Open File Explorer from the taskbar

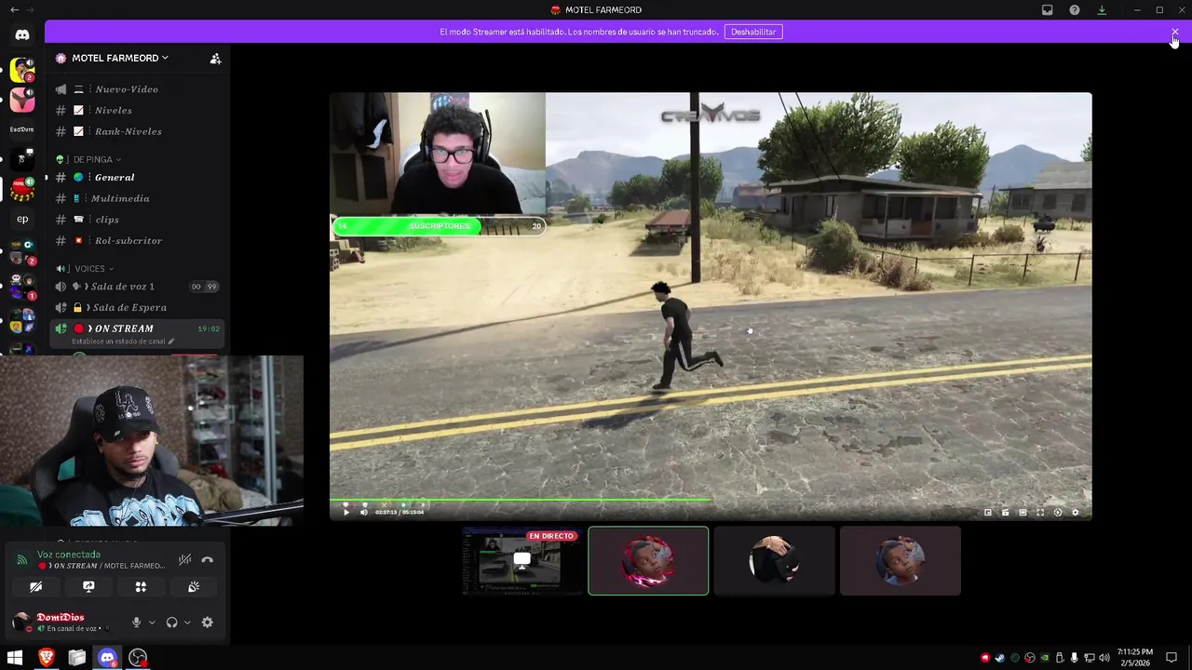point(76,658)
